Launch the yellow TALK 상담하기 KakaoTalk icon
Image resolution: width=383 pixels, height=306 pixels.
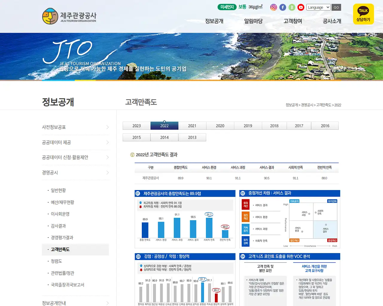(363, 14)
